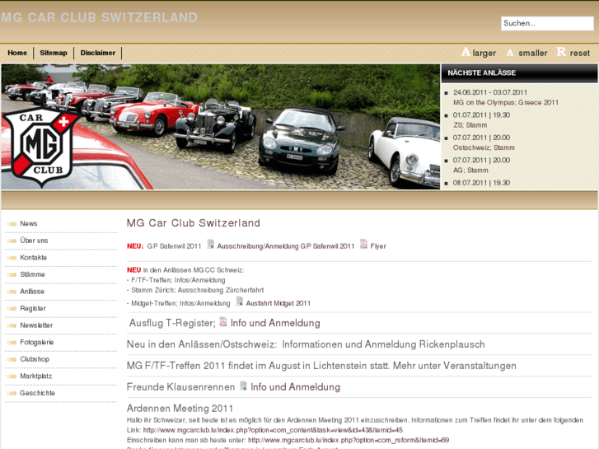Click the larger font size A icon
The width and height of the screenshot is (599, 449).
466,52
